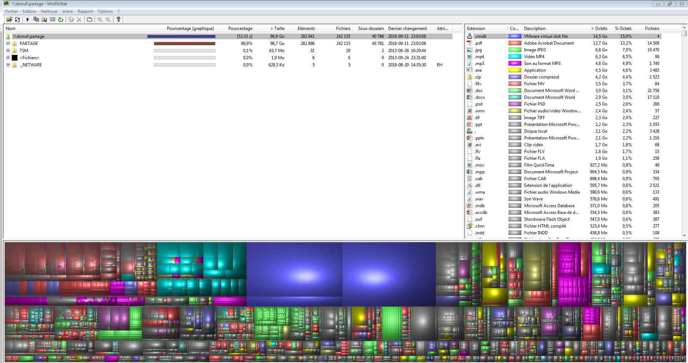Click the Copy Path toolbar icon
The height and width of the screenshot is (363, 688).
pos(36,20)
